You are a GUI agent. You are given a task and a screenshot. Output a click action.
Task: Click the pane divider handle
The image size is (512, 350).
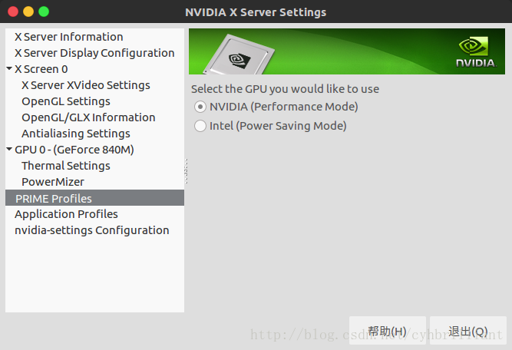pyautogui.click(x=186, y=170)
